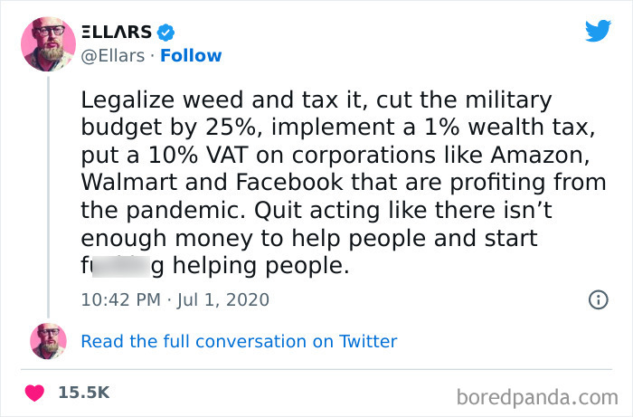Like the tweet with the pink heart
The width and height of the screenshot is (633, 417).
tap(34, 393)
